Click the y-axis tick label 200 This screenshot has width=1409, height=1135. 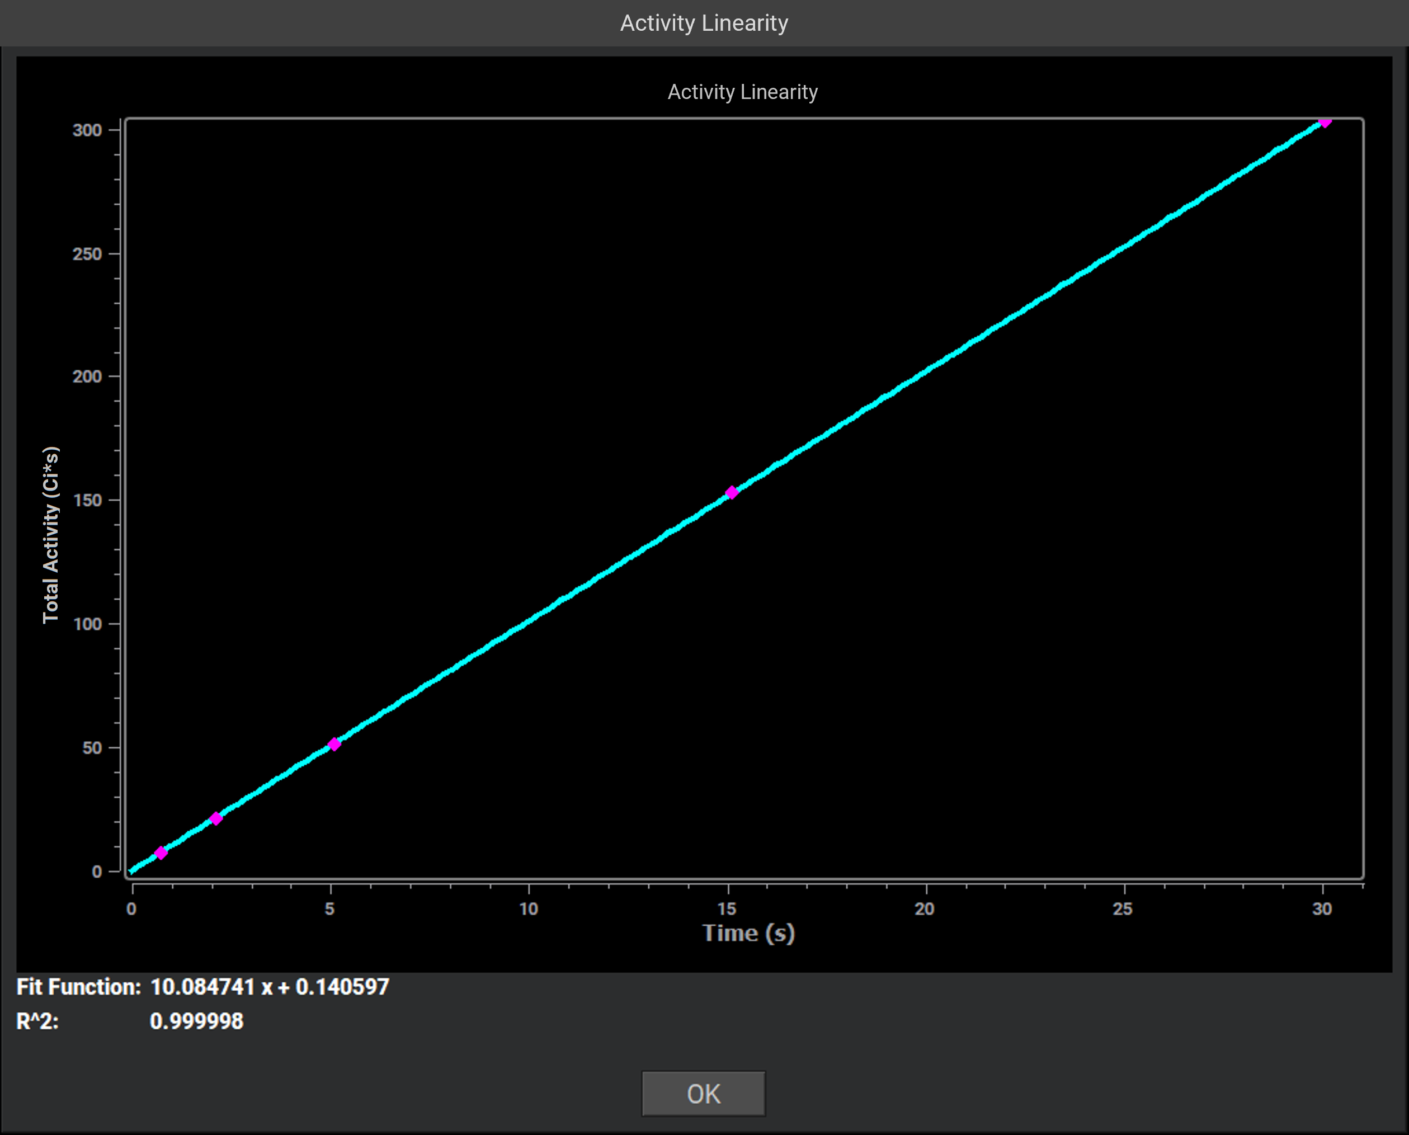(x=88, y=376)
